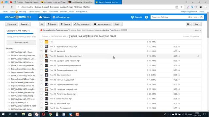The image size is (209, 117).
Task: Close the advertisement banner
Action: (x=201, y=30)
